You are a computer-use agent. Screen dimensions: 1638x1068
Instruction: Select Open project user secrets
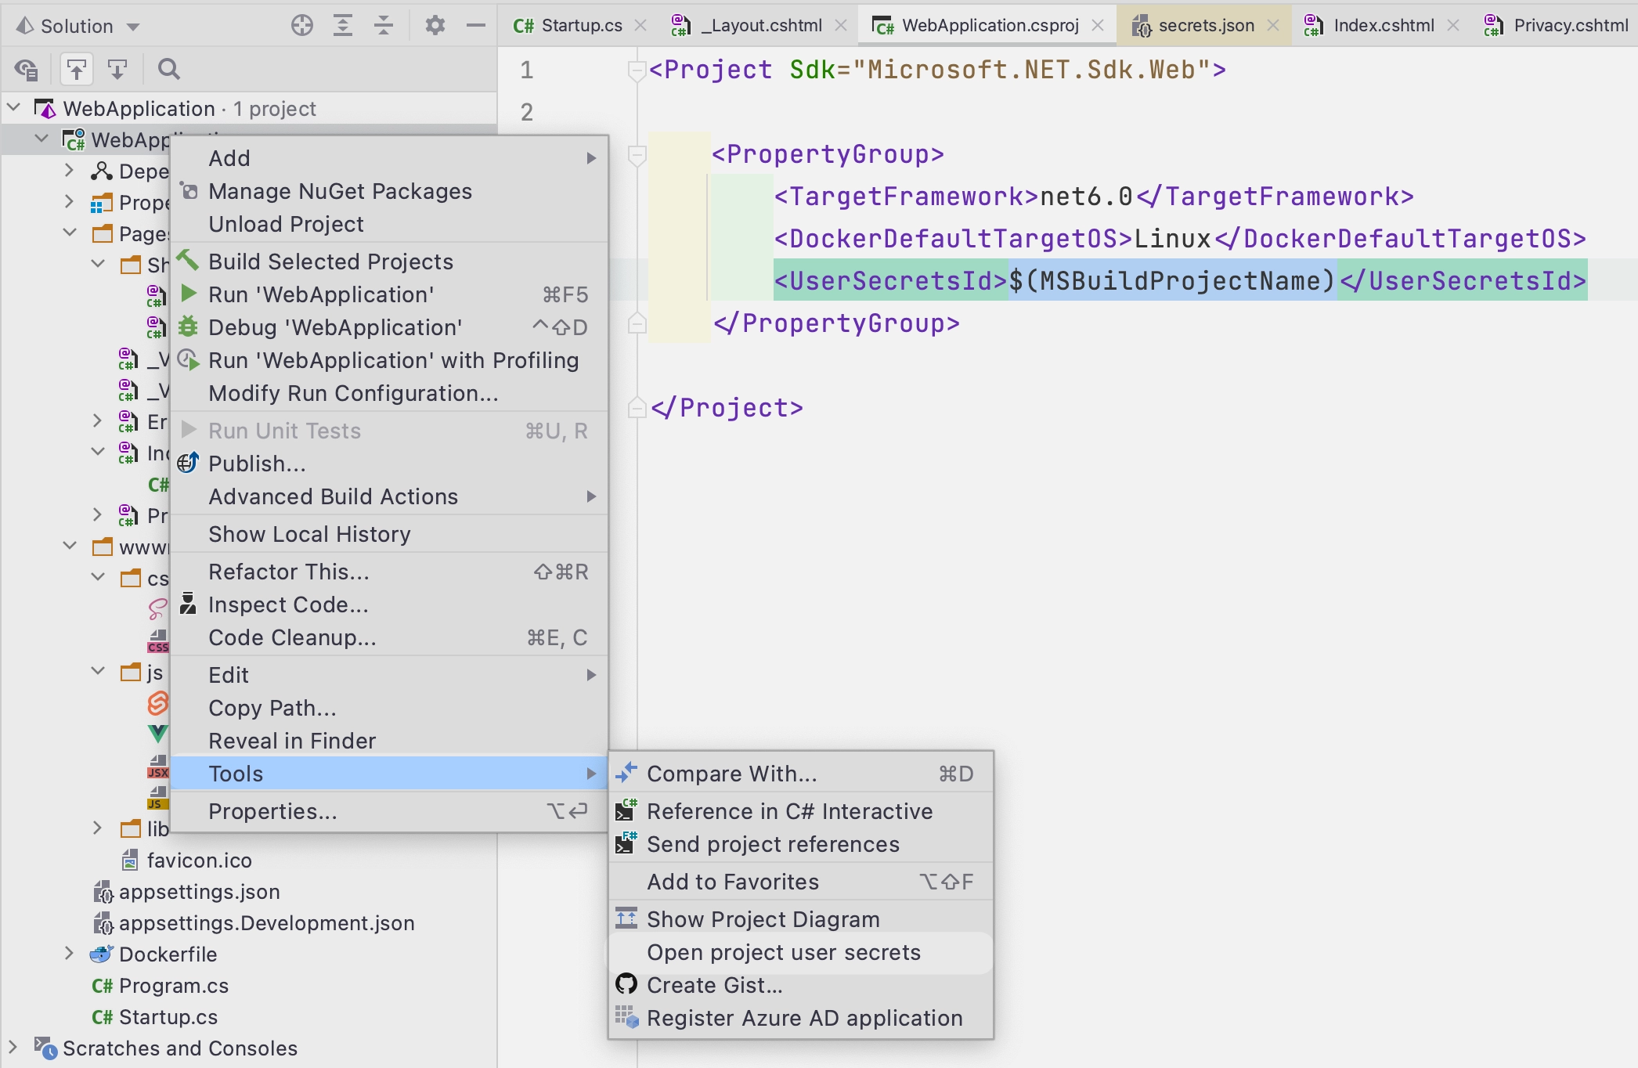tap(801, 952)
